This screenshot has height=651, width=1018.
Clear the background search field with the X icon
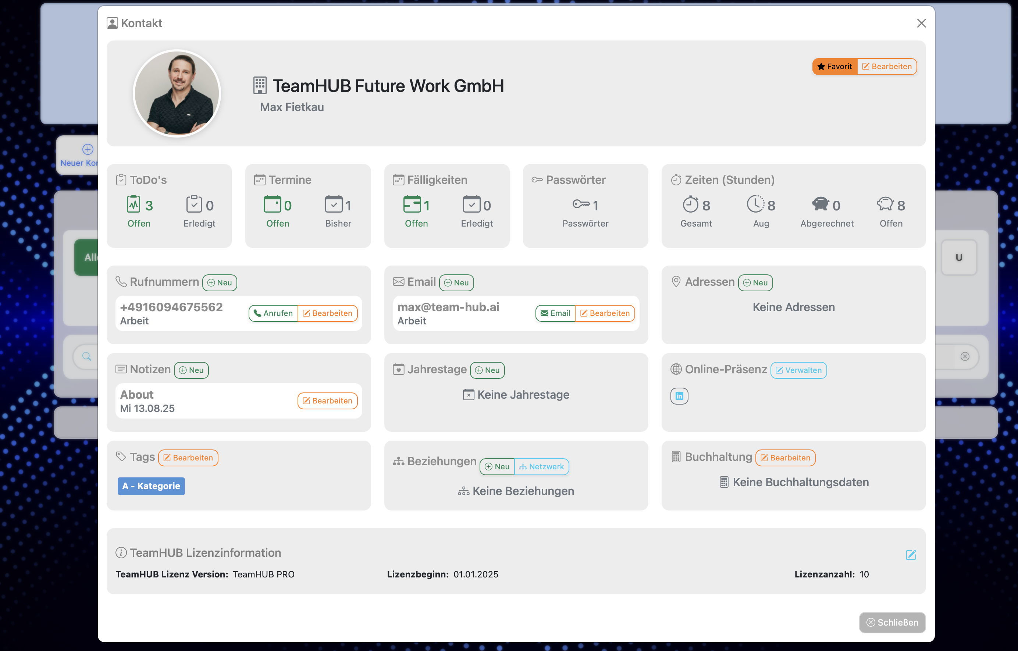pos(965,356)
